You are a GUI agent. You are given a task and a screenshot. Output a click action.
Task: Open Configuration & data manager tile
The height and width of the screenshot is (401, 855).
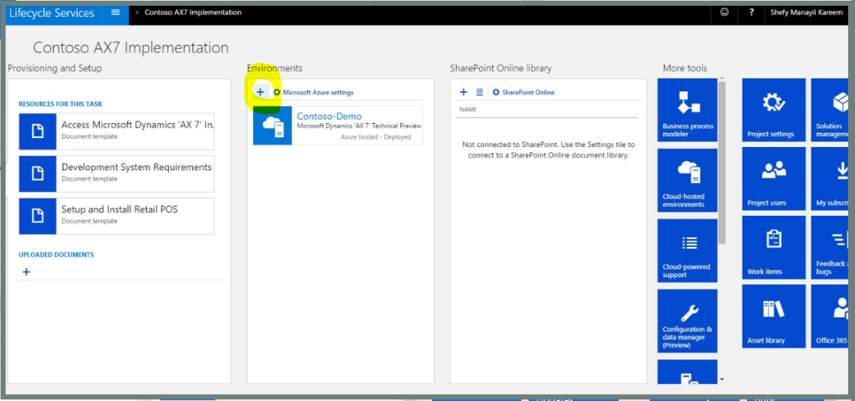[688, 320]
